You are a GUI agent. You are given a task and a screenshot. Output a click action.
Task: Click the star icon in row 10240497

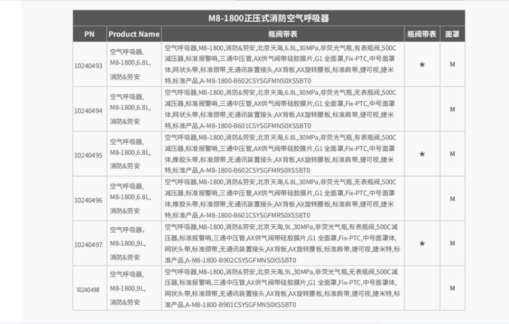(x=422, y=243)
